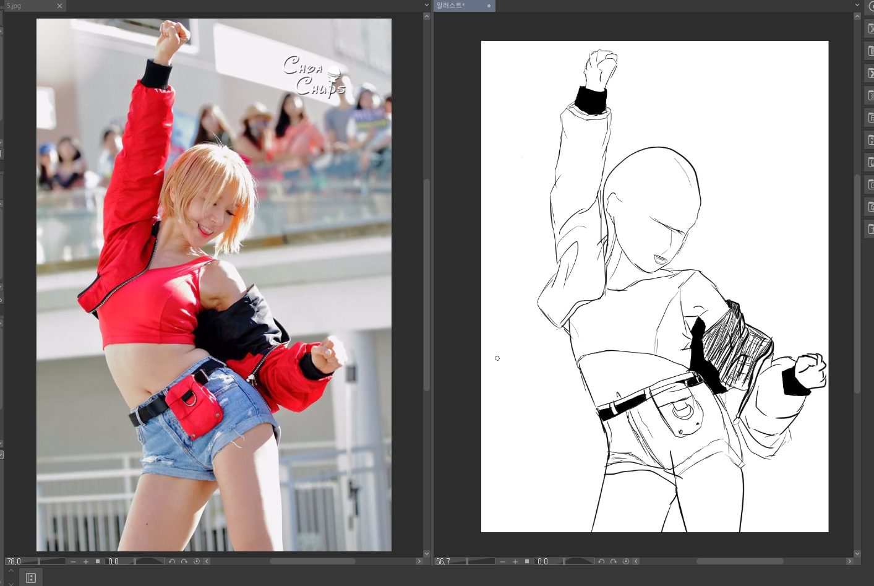Switch to the 일러스트 canvas tab

coord(464,6)
